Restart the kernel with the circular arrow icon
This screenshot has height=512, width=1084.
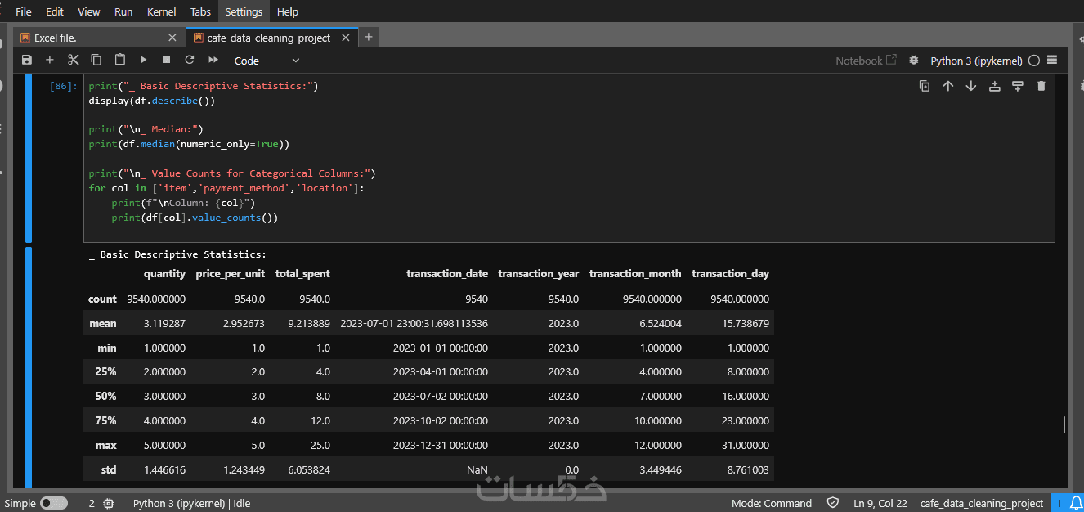point(190,60)
